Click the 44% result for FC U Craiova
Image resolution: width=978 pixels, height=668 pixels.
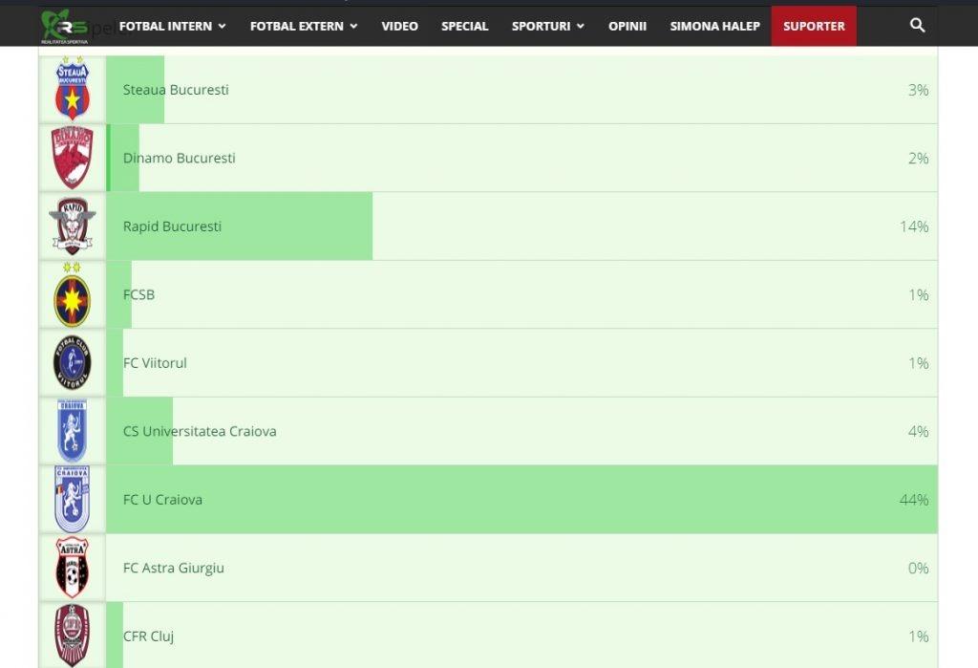914,500
